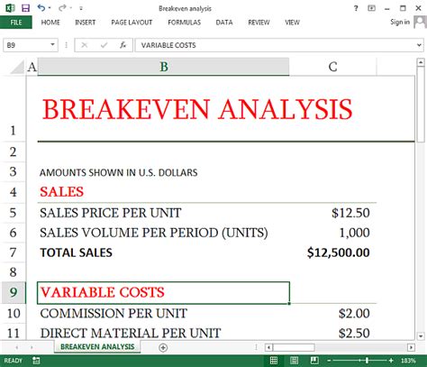Click the zoom in plus button
The image size is (427, 367).
tap(391, 361)
